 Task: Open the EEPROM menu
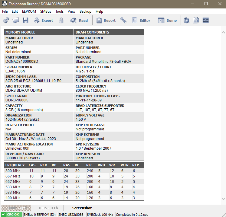tap(29, 11)
